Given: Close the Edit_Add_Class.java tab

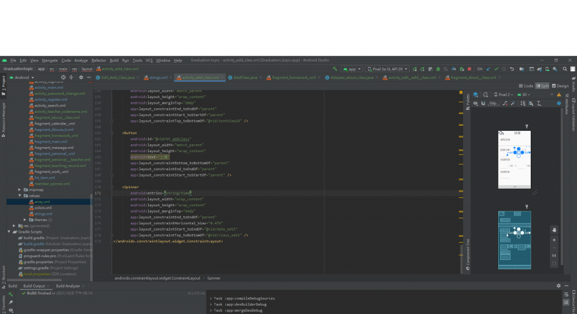Looking at the screenshot, I should click(x=138, y=78).
